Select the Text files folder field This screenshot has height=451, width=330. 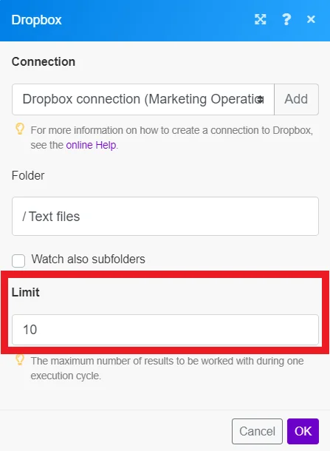[165, 217]
